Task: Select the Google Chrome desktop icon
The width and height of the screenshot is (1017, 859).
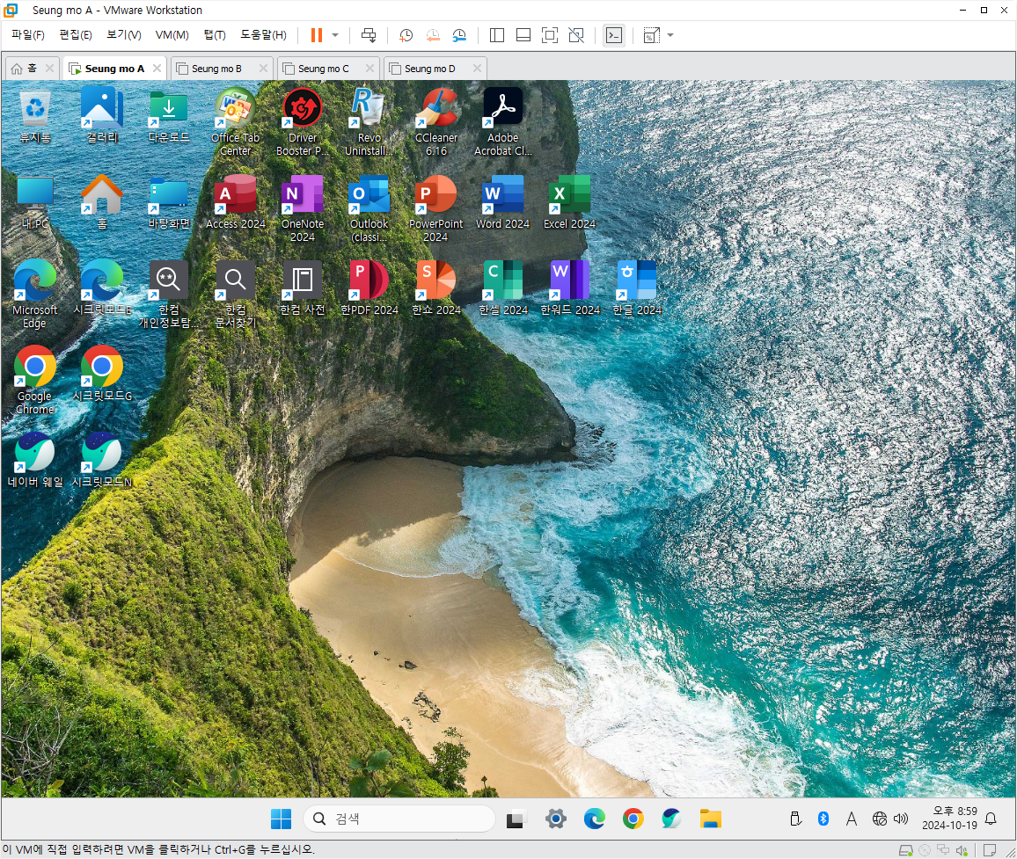Action: coord(35,381)
